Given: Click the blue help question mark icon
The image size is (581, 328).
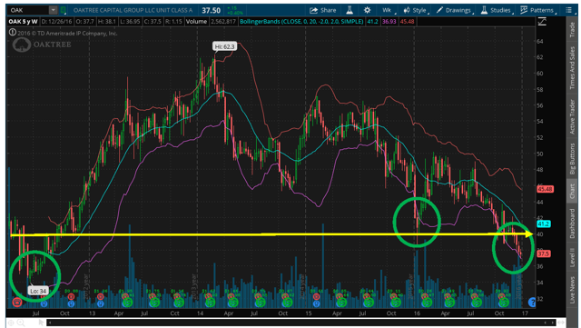Looking at the screenshot, I should (x=532, y=302).
